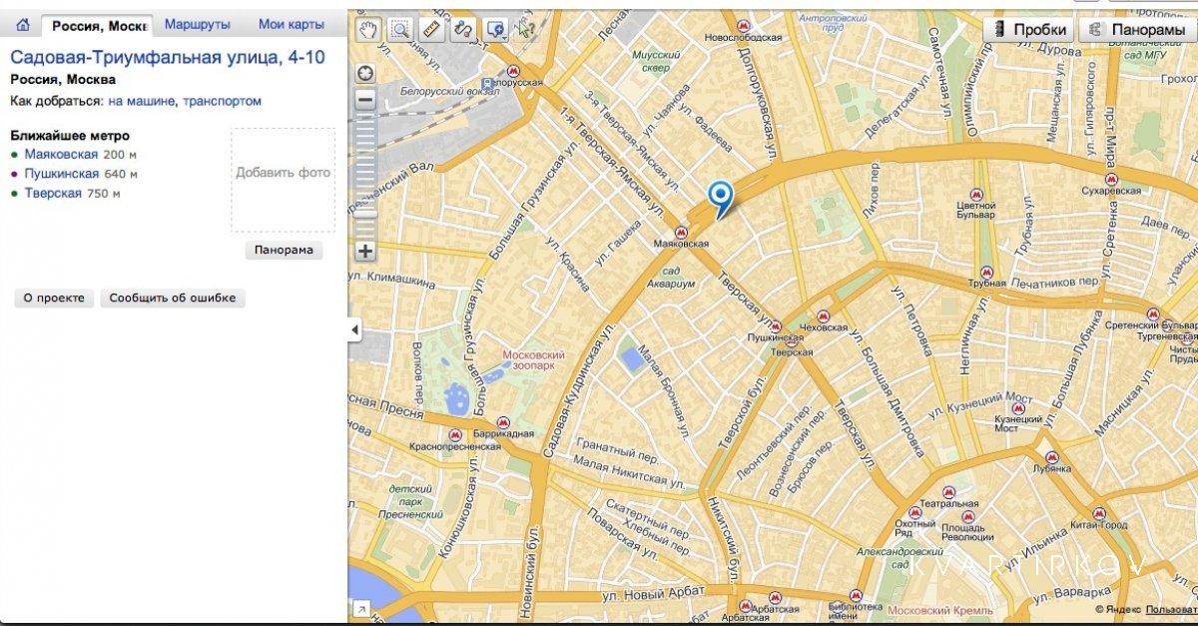Choose the route drawing tool

coord(462,30)
